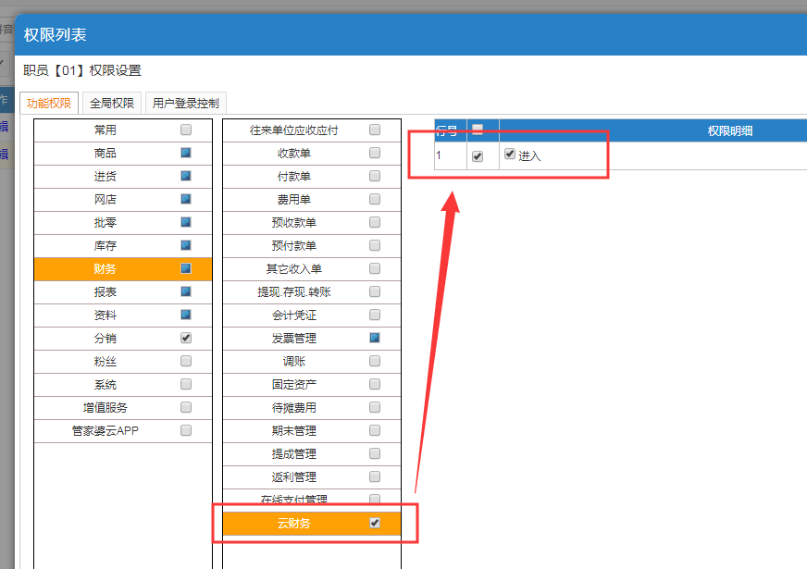Check the 预付款单 checkbox
This screenshot has width=807, height=569.
tap(375, 245)
